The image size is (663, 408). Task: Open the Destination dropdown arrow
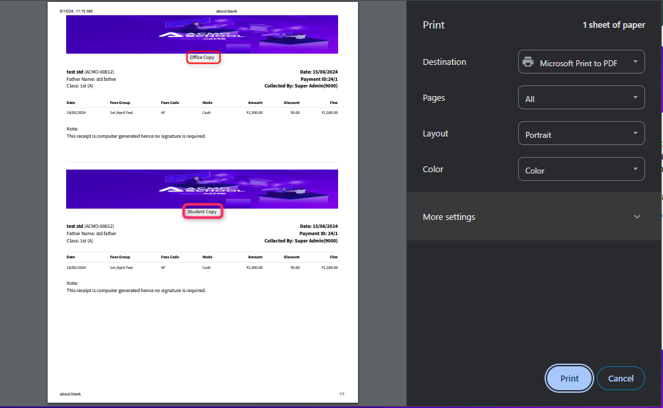[635, 62]
